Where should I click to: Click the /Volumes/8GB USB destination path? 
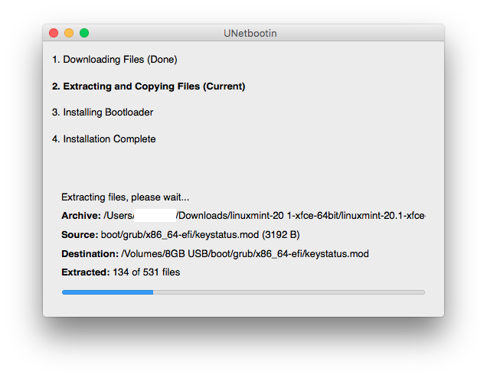click(244, 253)
